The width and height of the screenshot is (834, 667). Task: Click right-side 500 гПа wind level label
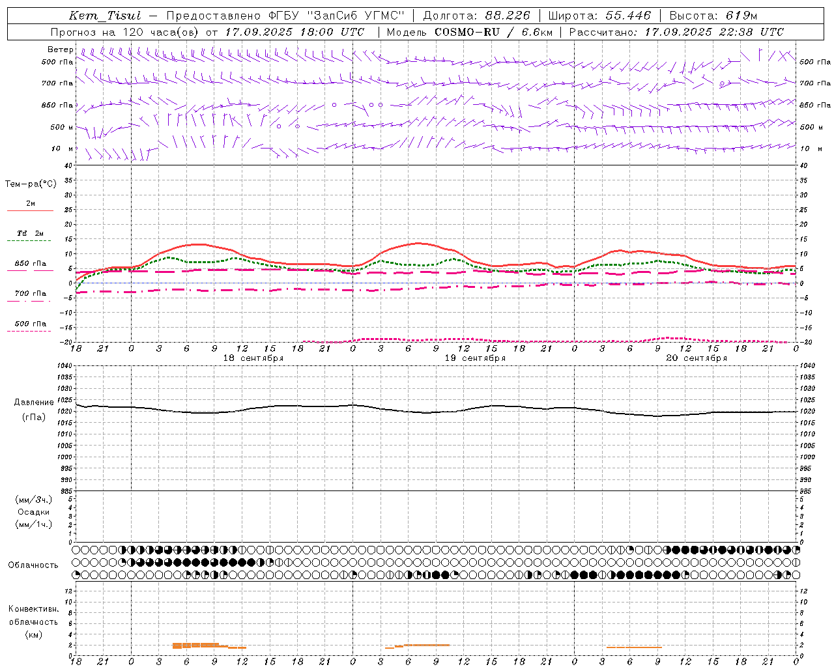coord(815,62)
